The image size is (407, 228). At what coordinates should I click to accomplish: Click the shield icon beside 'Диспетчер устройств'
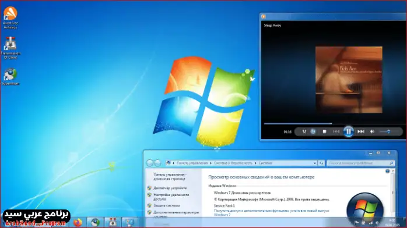coord(149,188)
